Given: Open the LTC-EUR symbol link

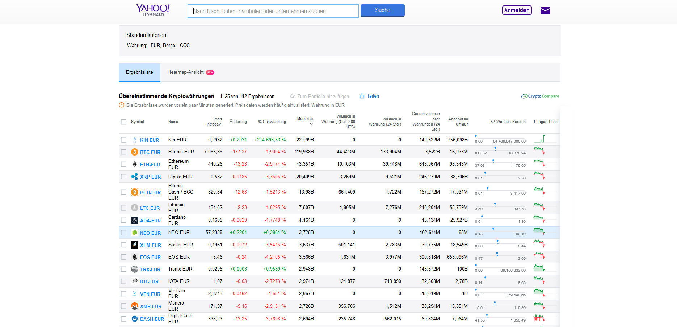Looking at the screenshot, I should pos(150,208).
